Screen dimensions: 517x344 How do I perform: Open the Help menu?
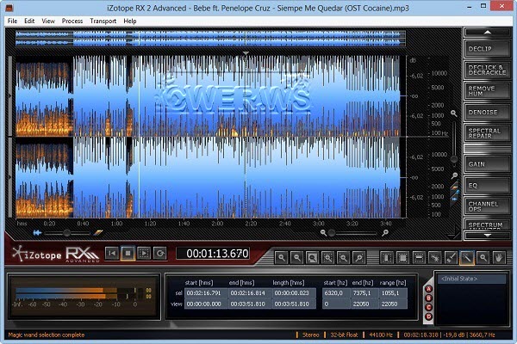tap(130, 21)
